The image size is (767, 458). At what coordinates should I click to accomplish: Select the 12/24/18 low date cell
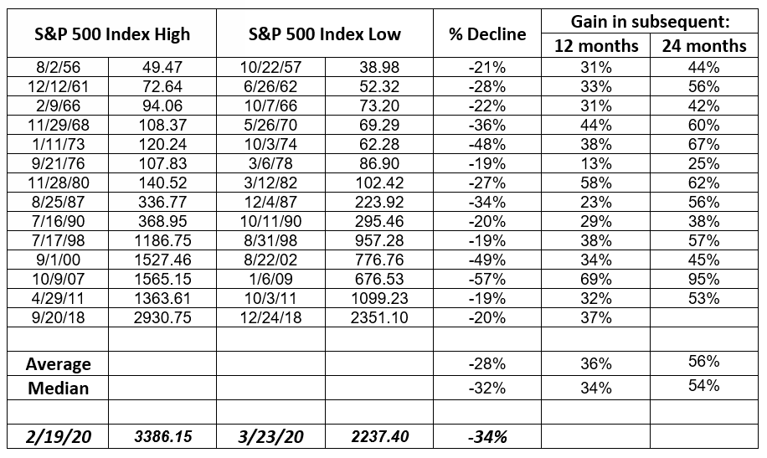[271, 318]
